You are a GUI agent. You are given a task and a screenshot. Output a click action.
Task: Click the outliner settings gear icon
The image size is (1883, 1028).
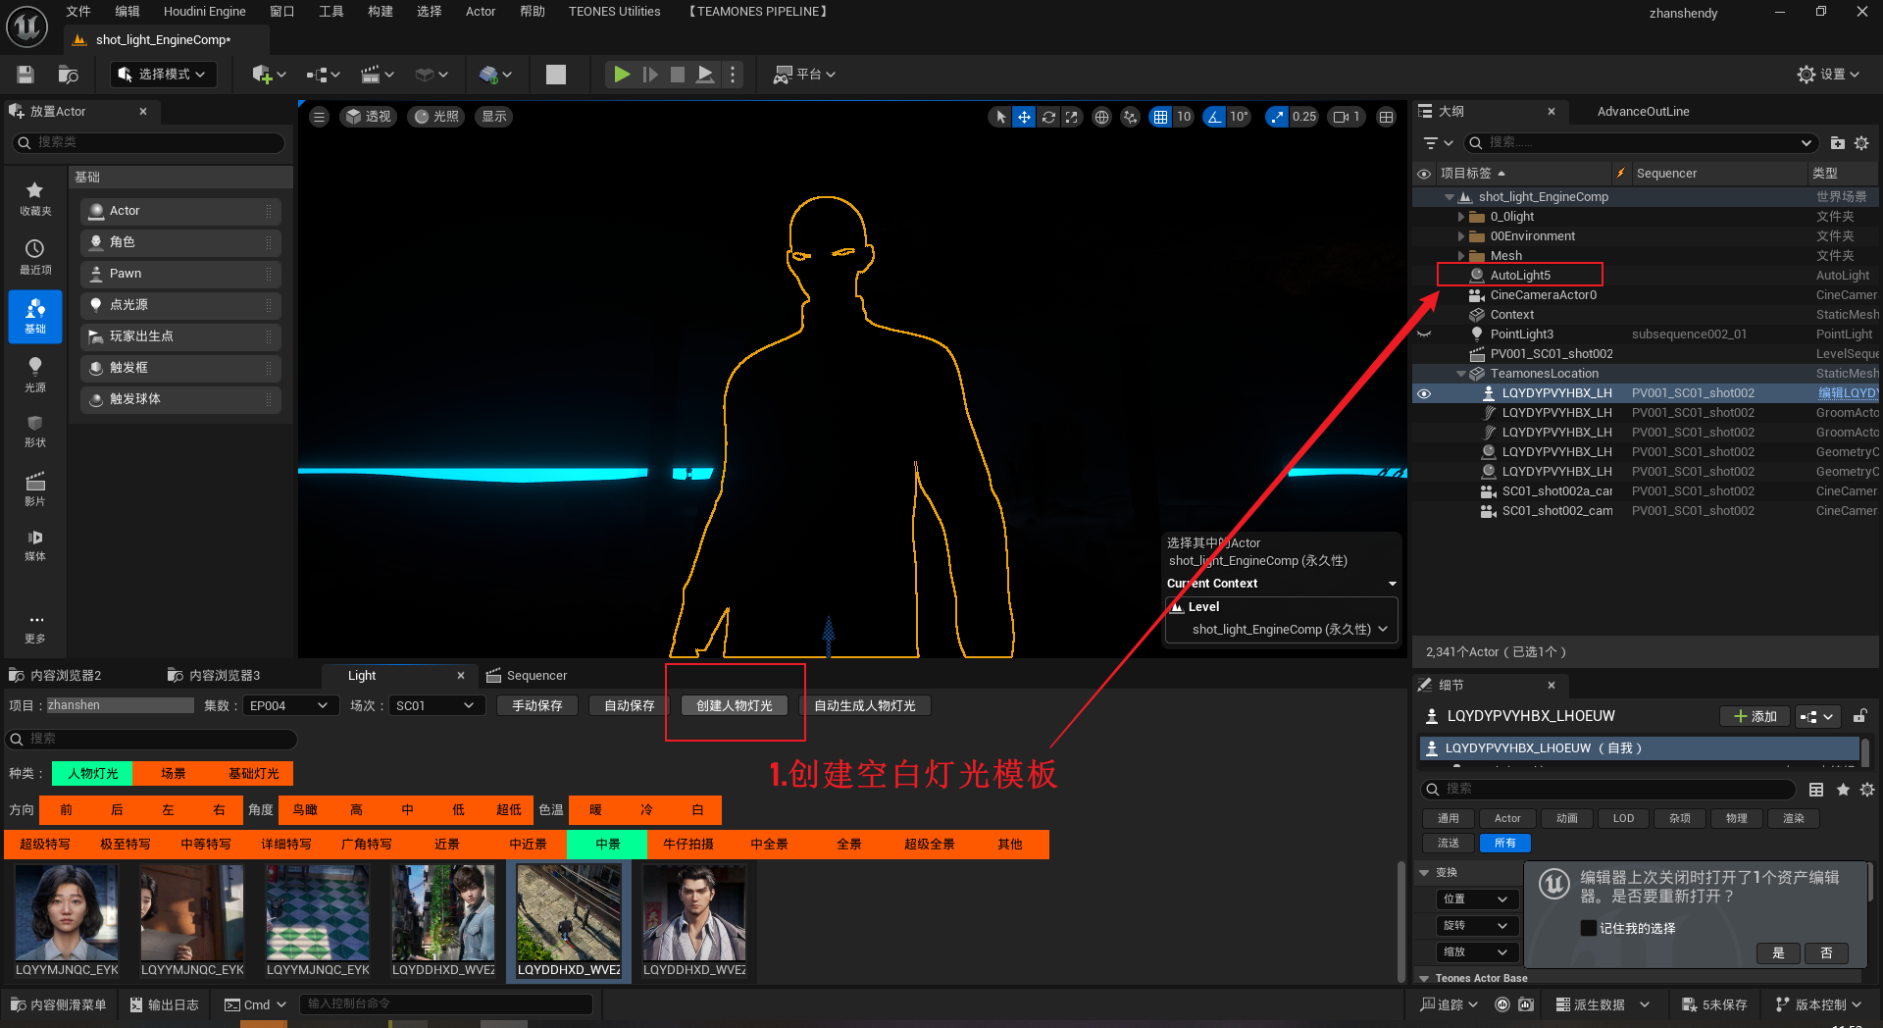point(1861,143)
